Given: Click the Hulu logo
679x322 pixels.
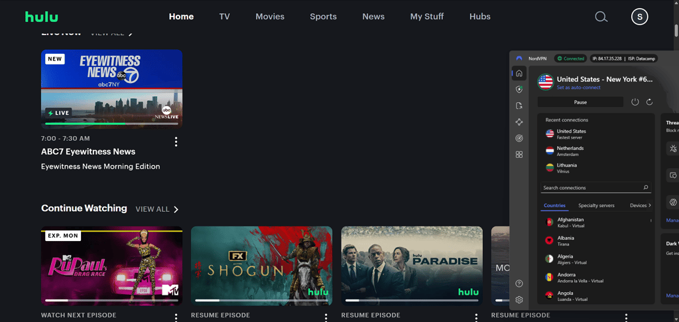Looking at the screenshot, I should (x=42, y=17).
